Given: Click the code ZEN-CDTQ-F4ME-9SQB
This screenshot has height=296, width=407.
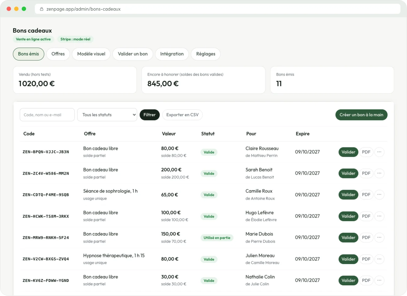Looking at the screenshot, I should pyautogui.click(x=46, y=195).
